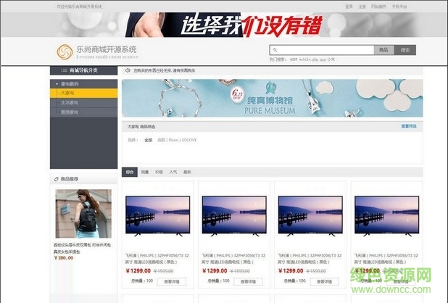Open the 商品 search type selector
This screenshot has width=448, height=303.
tap(383, 50)
